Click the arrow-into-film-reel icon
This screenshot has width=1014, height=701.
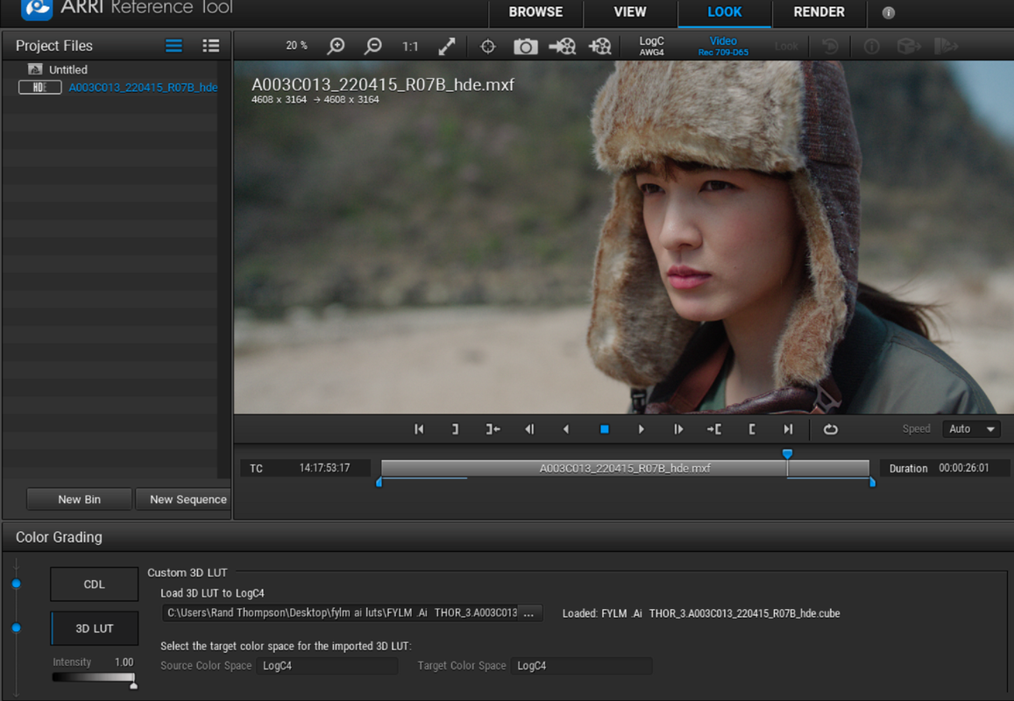coord(562,46)
